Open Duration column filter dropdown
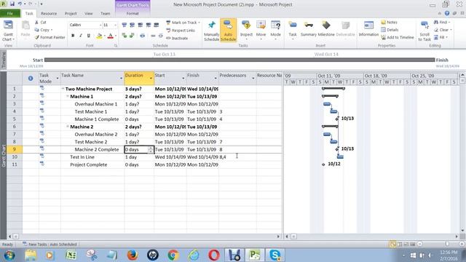Screen dimensions: 466x262 coord(151,78)
